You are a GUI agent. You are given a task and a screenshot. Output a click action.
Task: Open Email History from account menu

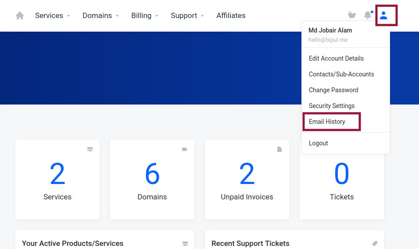(327, 122)
